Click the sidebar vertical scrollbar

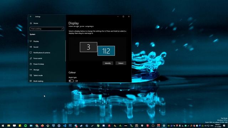[x=66, y=51]
